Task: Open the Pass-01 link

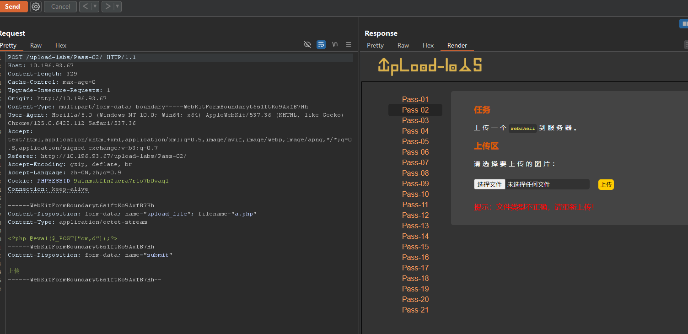Action: point(415,99)
